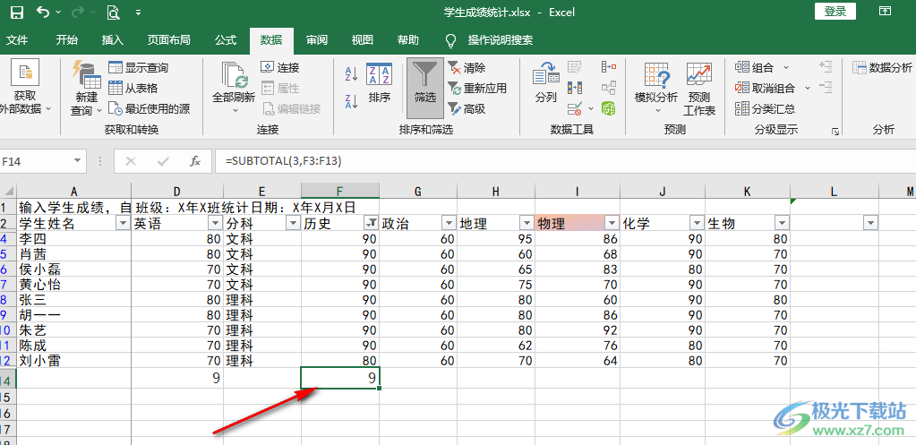Switch to the 审阅 tab
This screenshot has height=445, width=916.
(317, 40)
